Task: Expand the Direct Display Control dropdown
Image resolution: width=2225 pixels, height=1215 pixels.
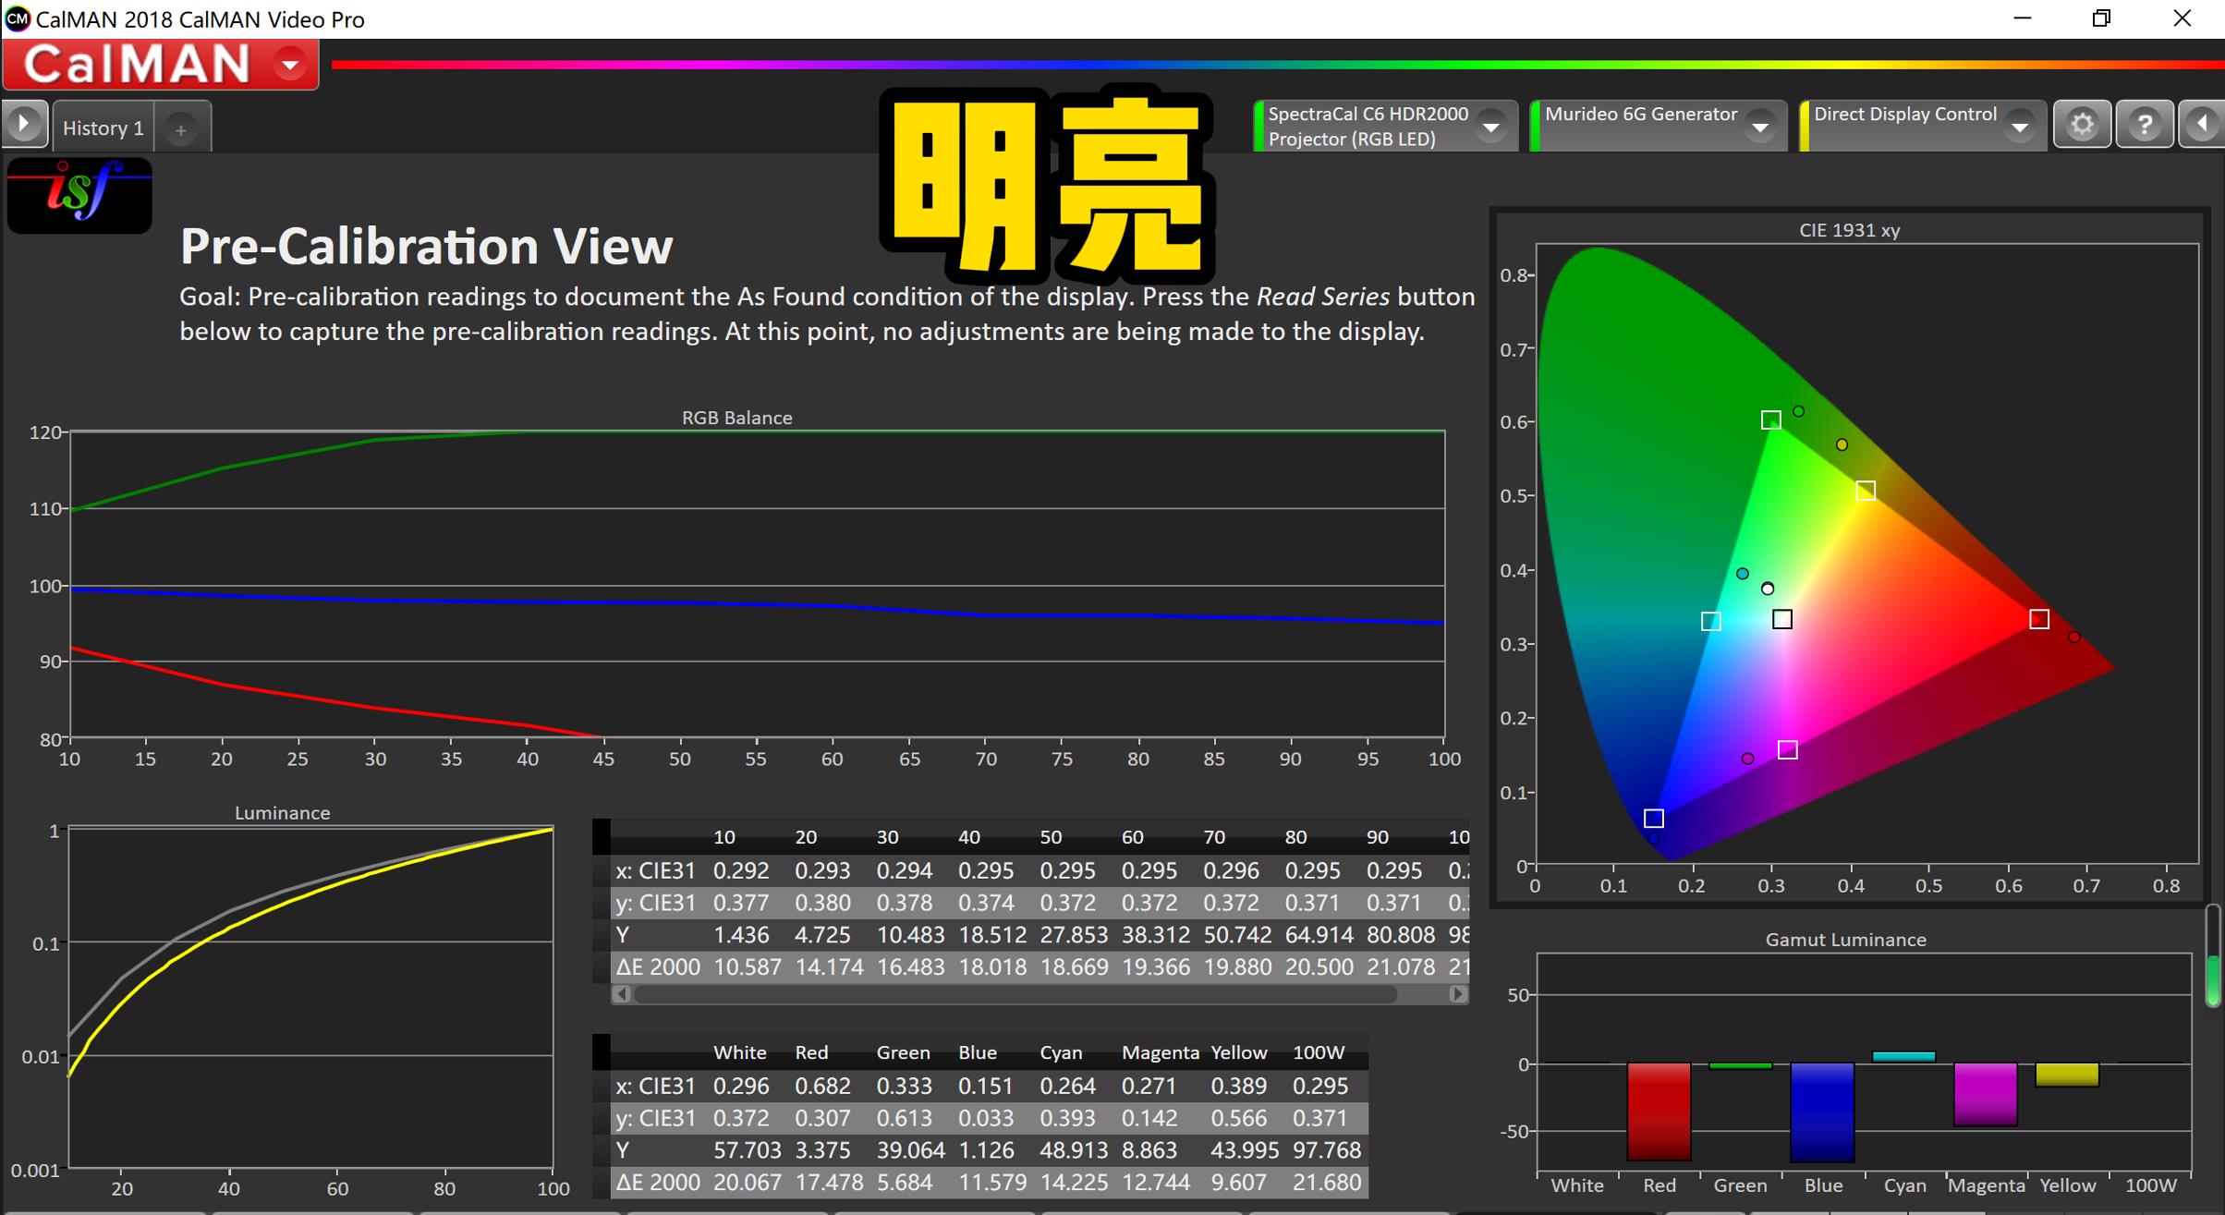Action: pyautogui.click(x=2018, y=126)
